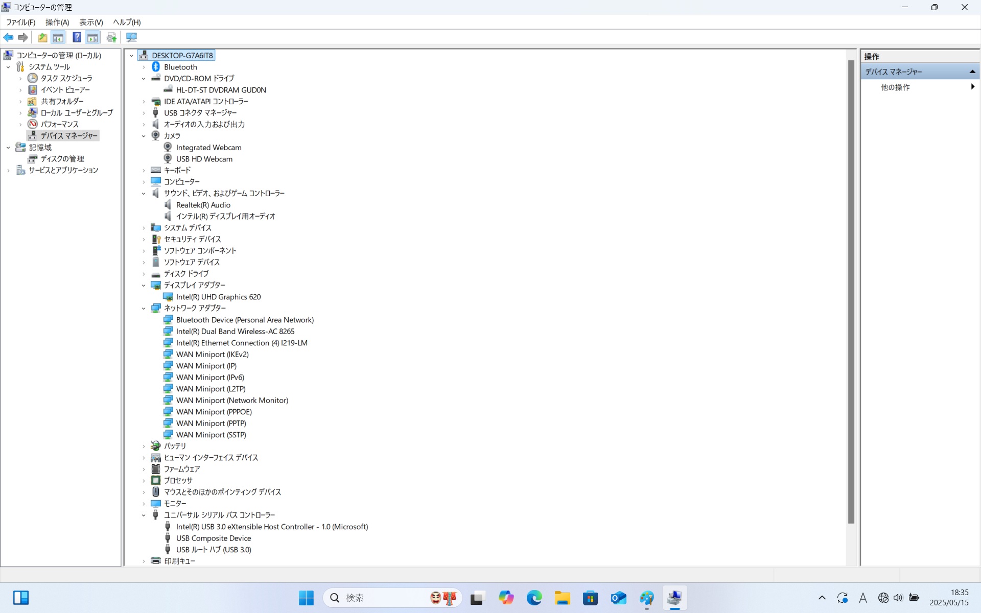Select the Event Viewer icon

click(33, 90)
